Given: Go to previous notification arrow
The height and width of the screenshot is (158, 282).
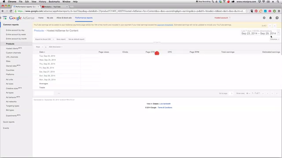Looking at the screenshot, I should pos(270,26).
